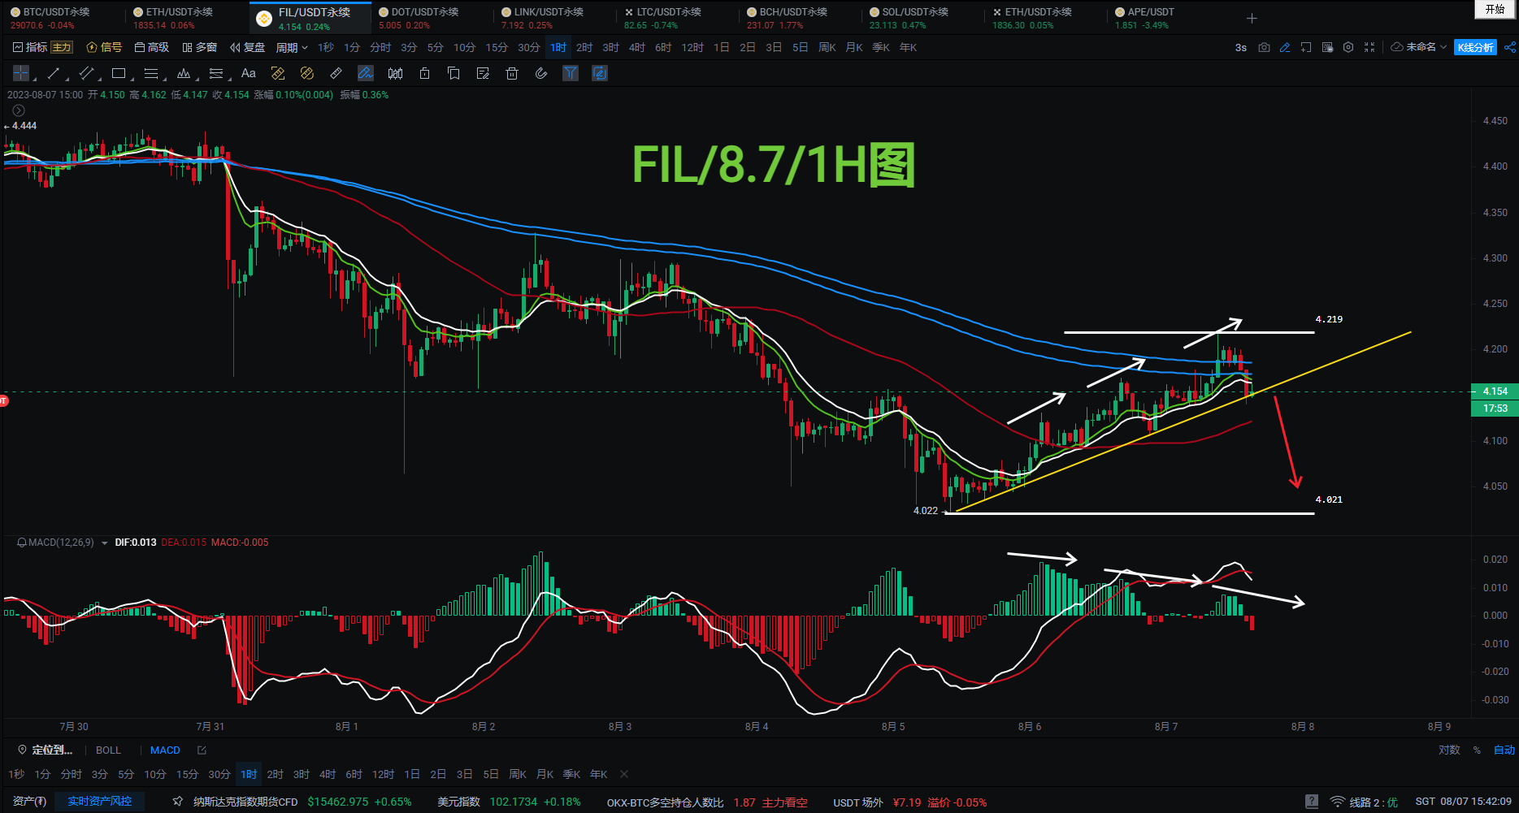Expand the MACD(12,26,9) settings arrow
The height and width of the screenshot is (813, 1519).
[105, 543]
